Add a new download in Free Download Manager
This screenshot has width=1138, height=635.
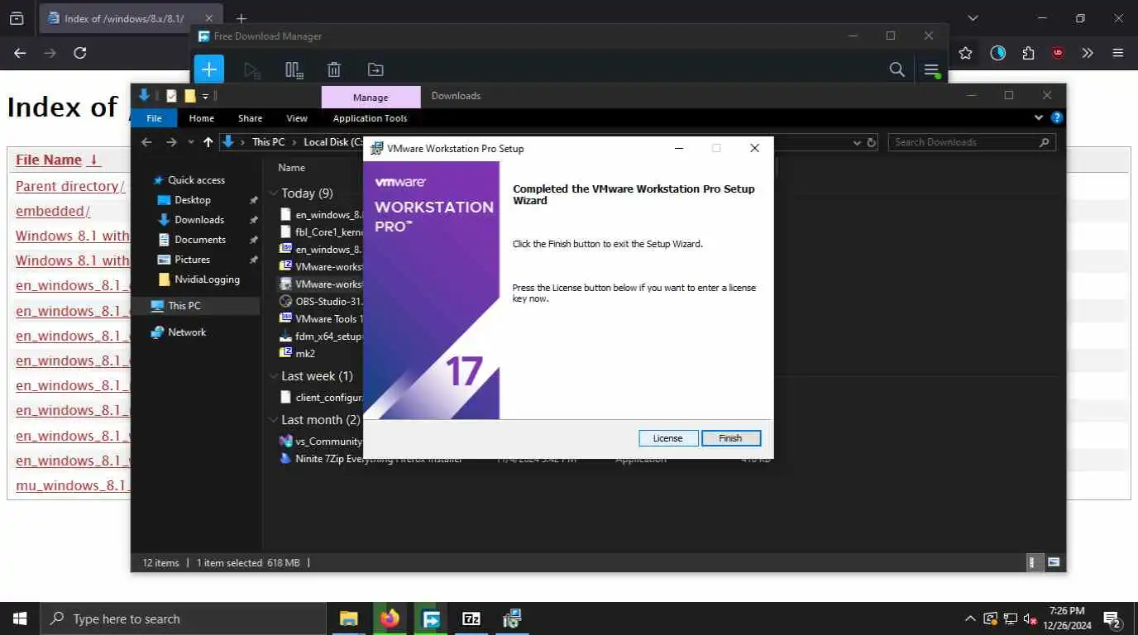[209, 69]
